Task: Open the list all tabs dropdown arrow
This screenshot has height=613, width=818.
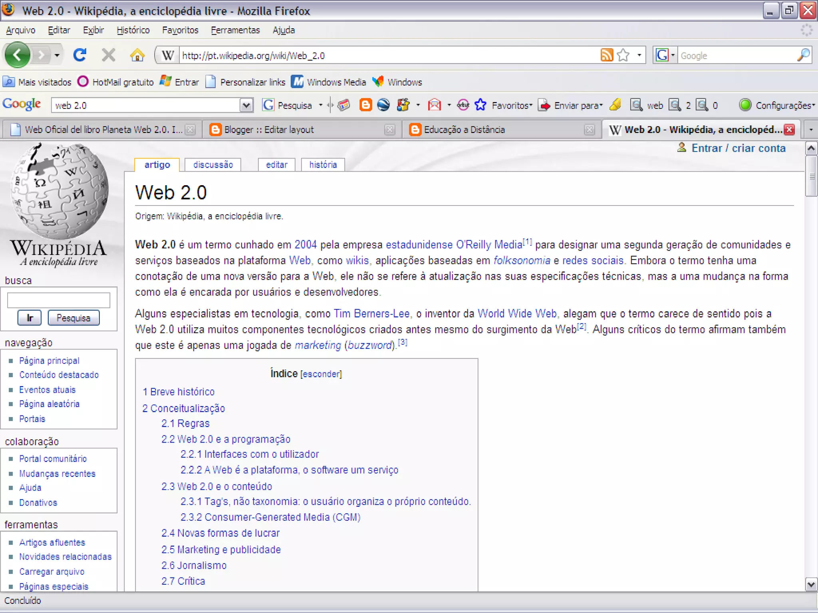Action: [x=811, y=130]
